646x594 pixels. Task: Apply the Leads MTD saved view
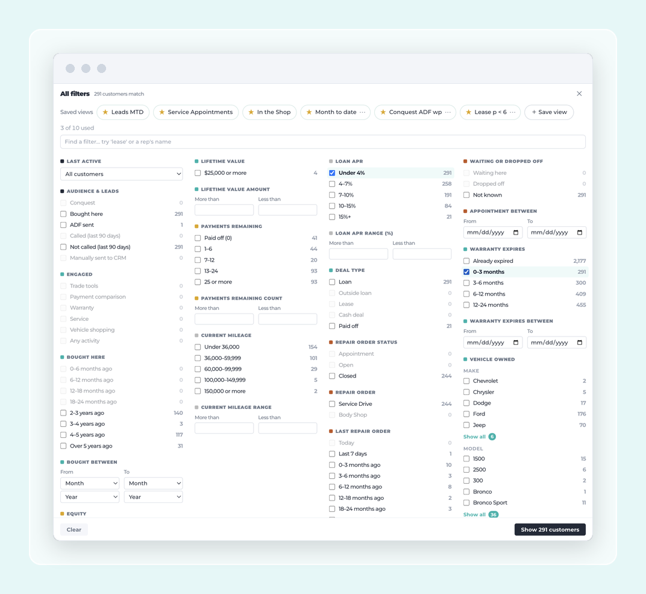[x=123, y=112]
